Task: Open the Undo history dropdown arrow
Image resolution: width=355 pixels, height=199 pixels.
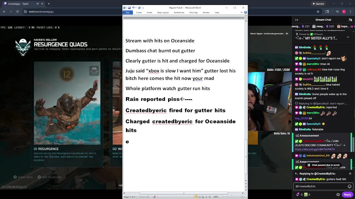Action: point(136,8)
